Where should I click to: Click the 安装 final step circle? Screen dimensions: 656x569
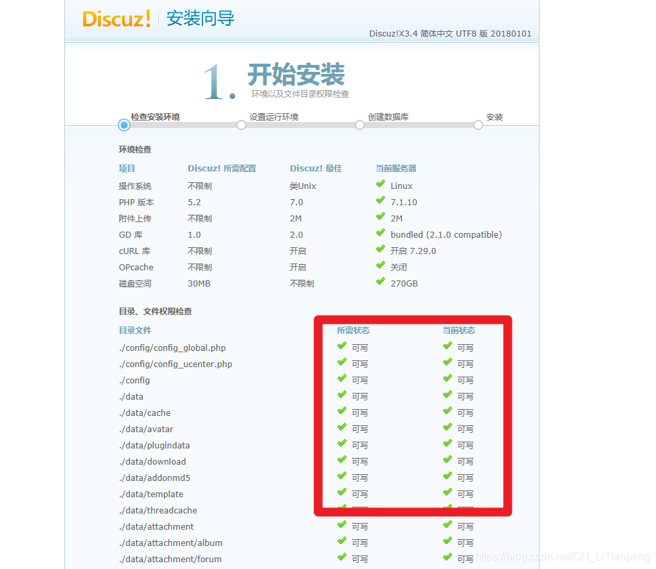[x=478, y=125]
